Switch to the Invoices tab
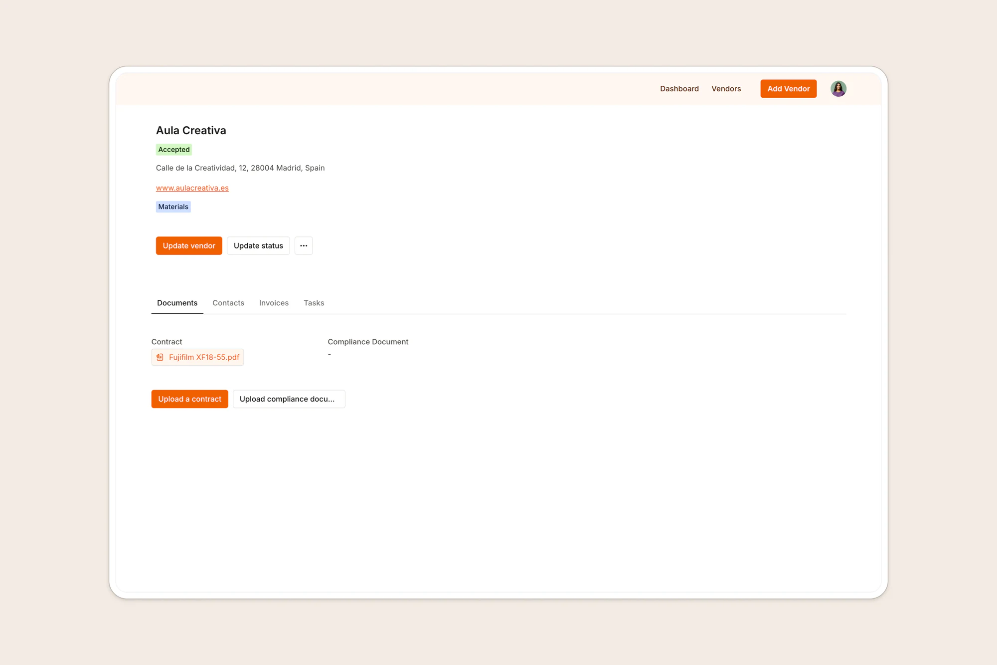The width and height of the screenshot is (997, 665). click(274, 303)
